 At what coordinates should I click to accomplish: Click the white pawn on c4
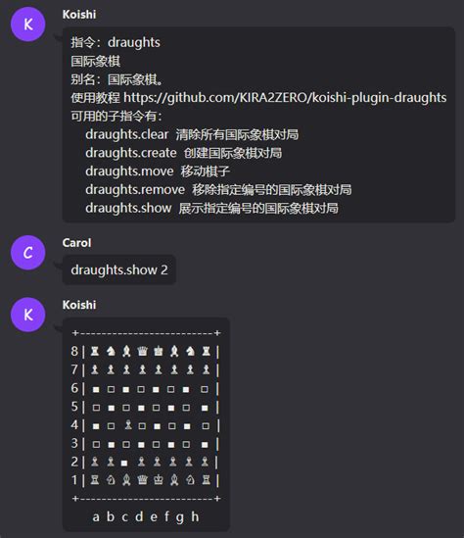coord(128,425)
